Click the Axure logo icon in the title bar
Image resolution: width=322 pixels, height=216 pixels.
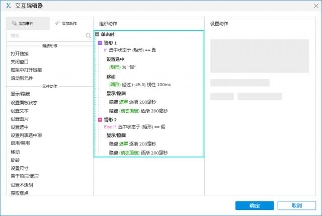point(8,6)
